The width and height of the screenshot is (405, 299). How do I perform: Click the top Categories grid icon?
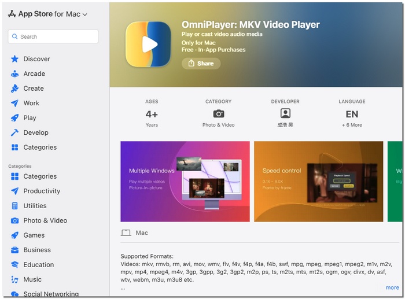pyautogui.click(x=14, y=147)
